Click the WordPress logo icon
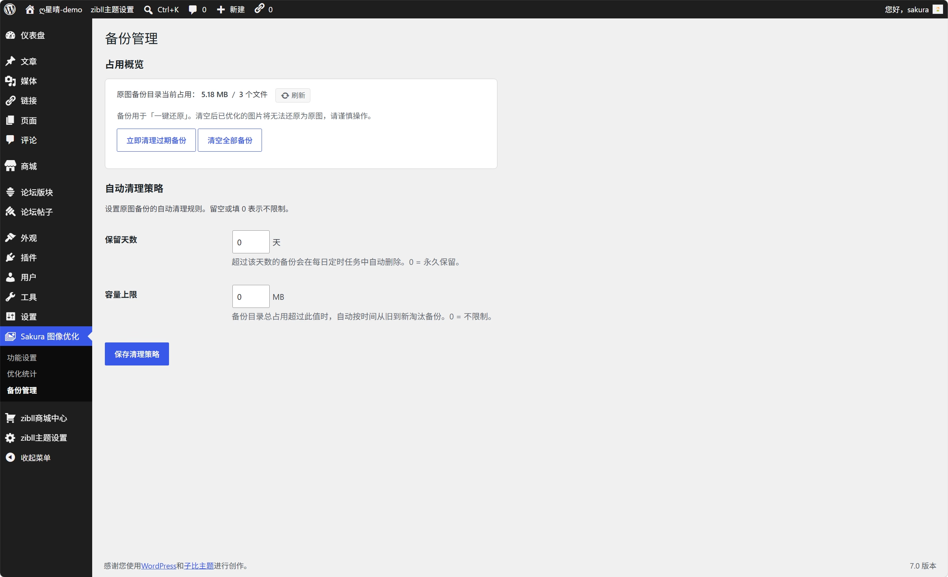 (10, 9)
